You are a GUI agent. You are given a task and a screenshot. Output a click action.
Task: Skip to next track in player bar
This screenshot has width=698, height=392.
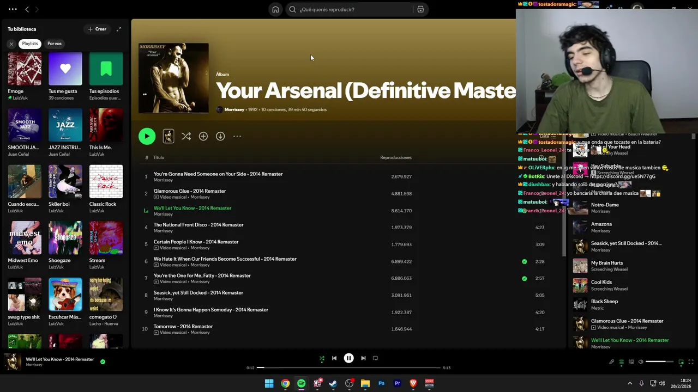(x=363, y=358)
